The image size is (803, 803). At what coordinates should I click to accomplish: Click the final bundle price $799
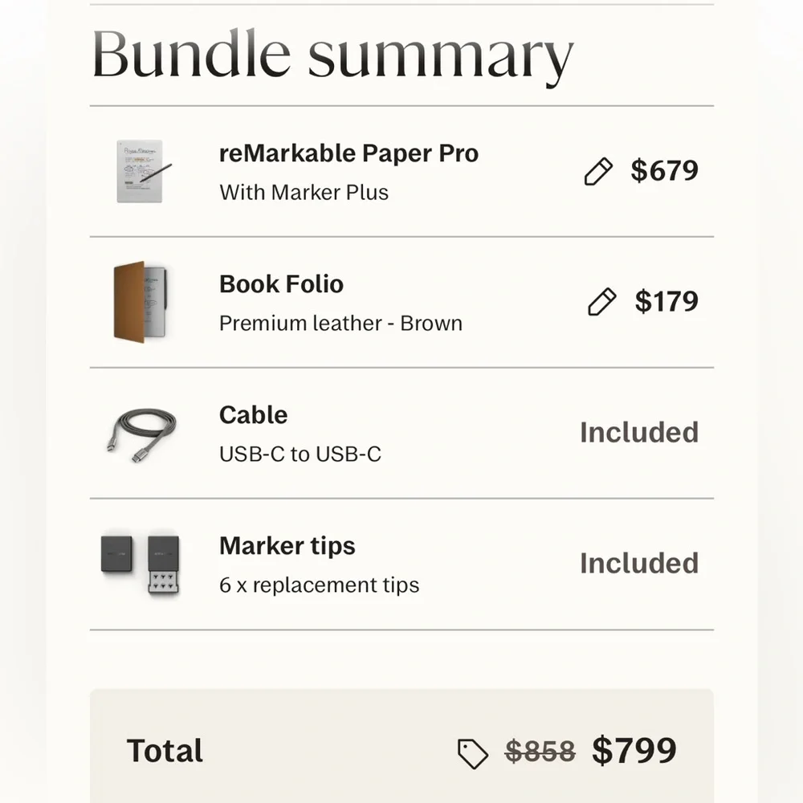point(635,750)
